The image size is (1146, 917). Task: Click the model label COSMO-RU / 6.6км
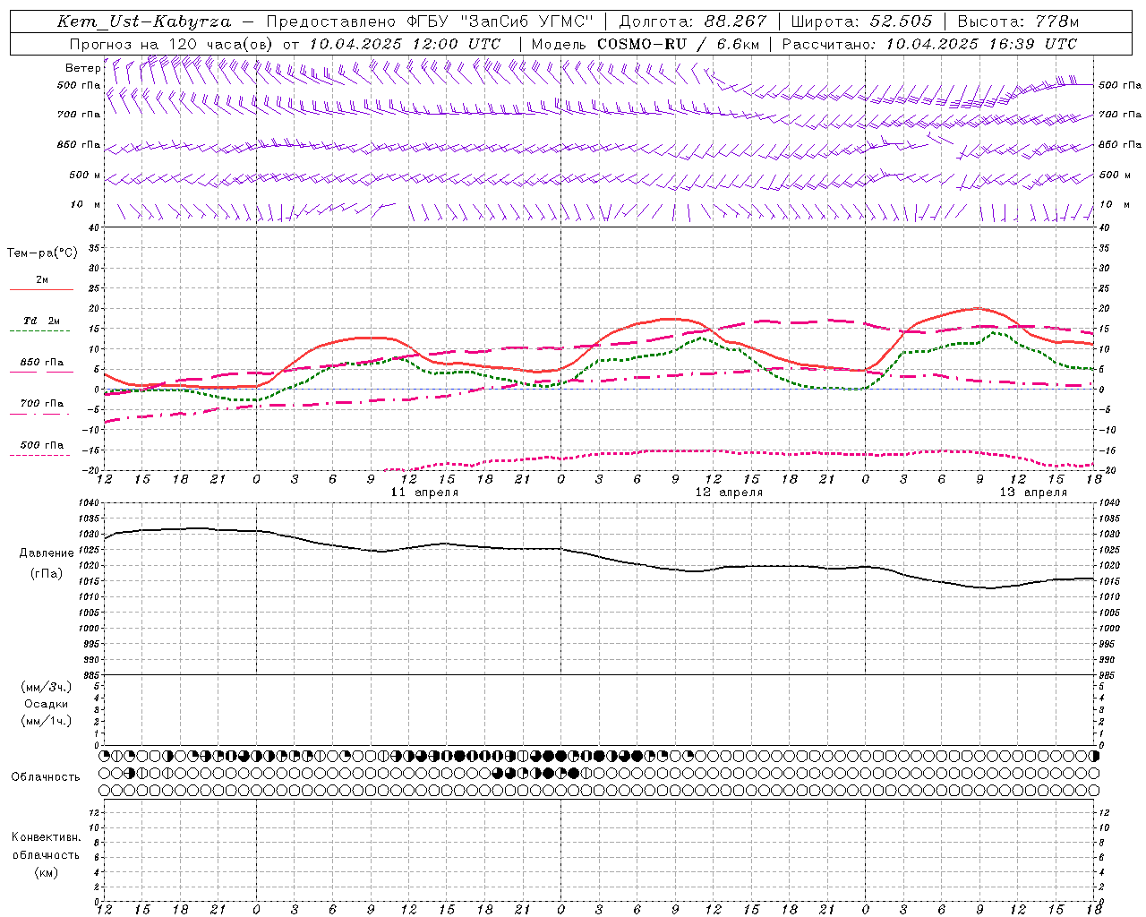pos(678,44)
